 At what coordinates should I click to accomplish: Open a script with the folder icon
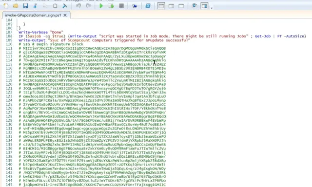16,6
